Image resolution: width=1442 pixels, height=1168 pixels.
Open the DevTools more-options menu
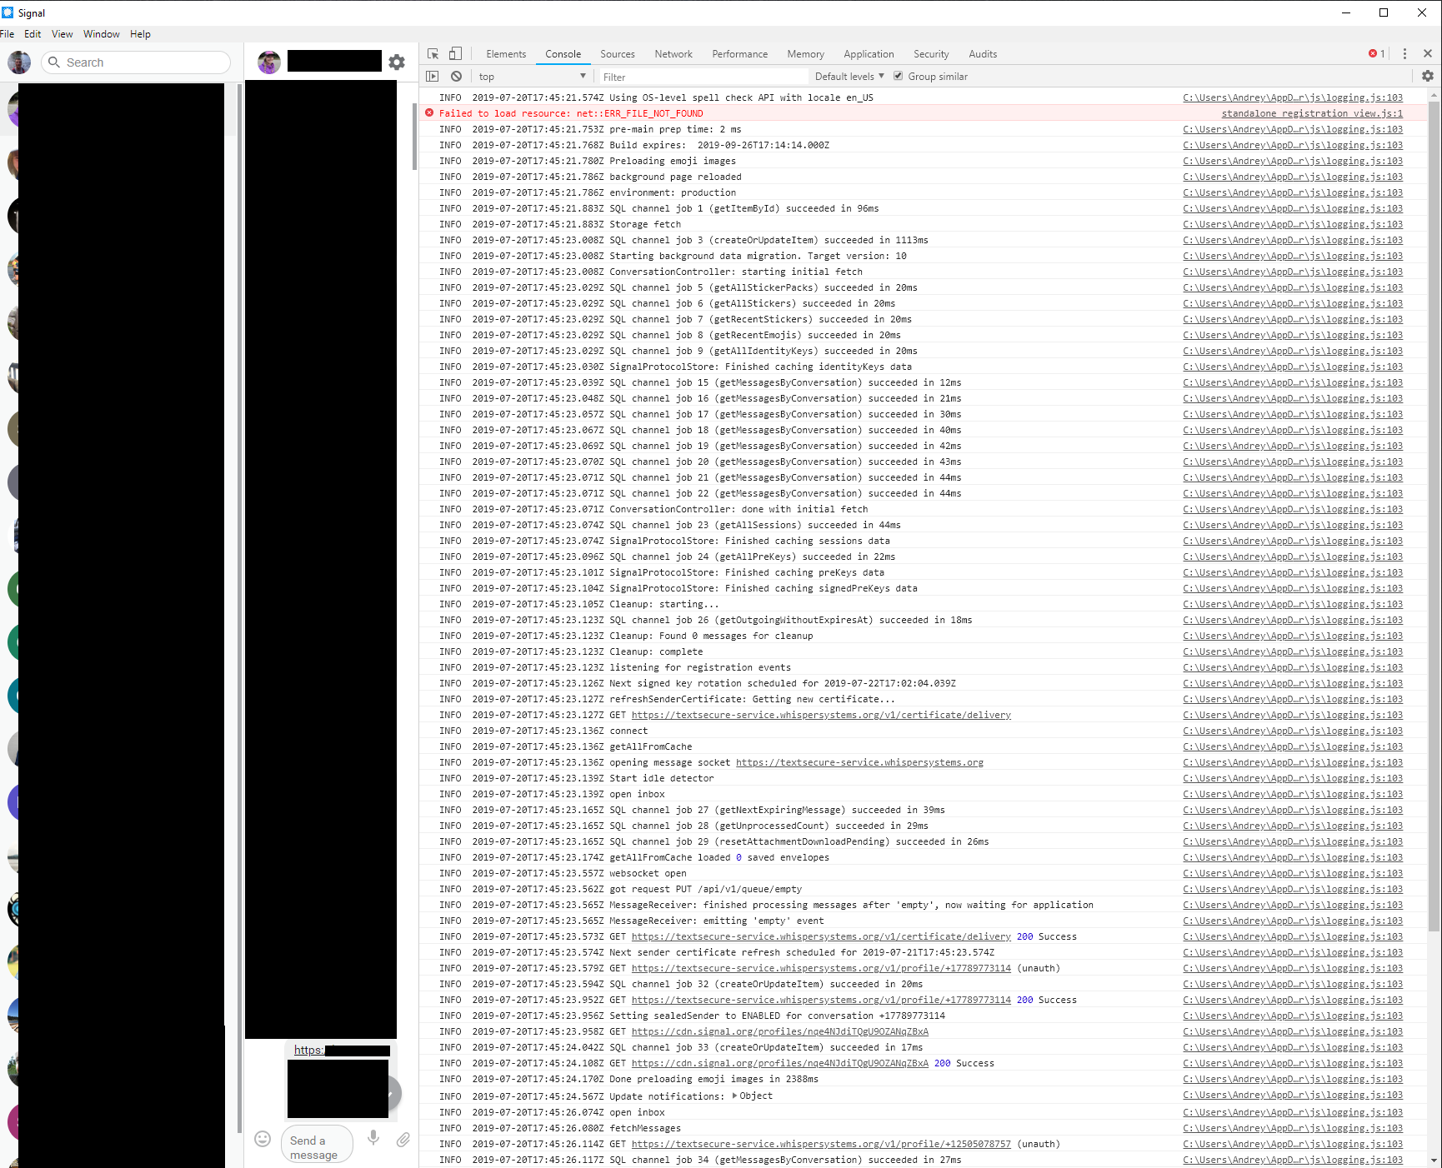pos(1404,53)
